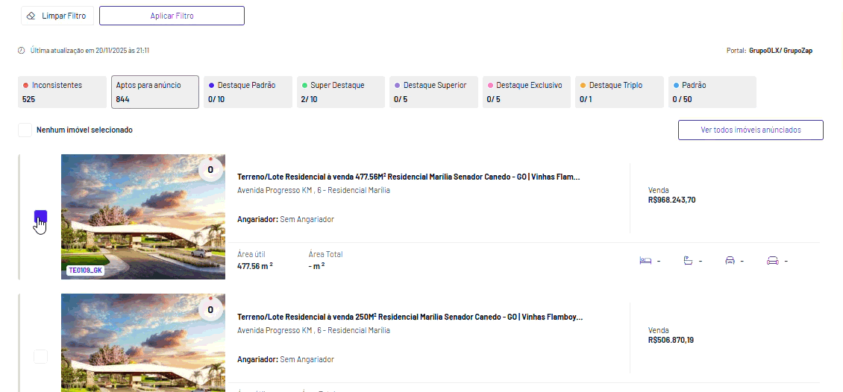Click the photo counter badge on second listing
The height and width of the screenshot is (392, 843).
click(x=210, y=309)
